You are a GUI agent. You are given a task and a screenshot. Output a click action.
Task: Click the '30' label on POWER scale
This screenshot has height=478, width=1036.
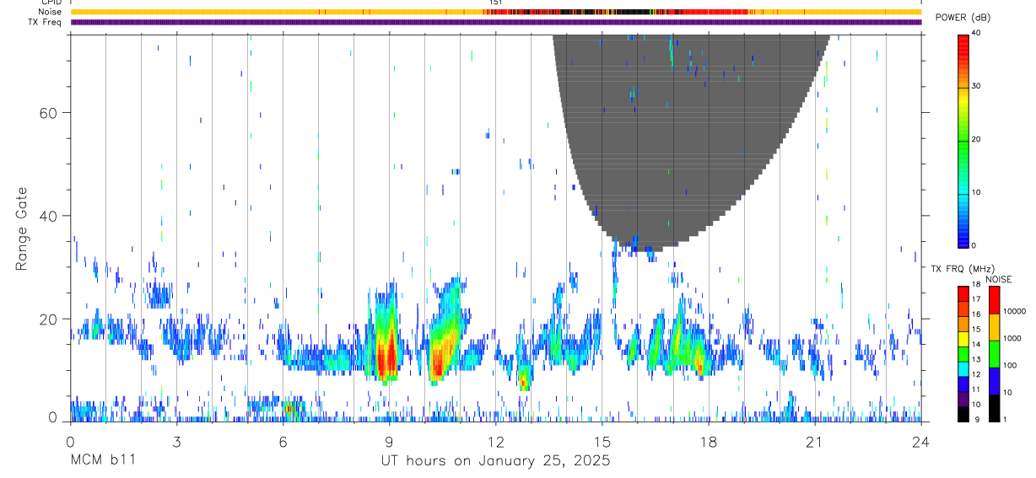point(977,86)
